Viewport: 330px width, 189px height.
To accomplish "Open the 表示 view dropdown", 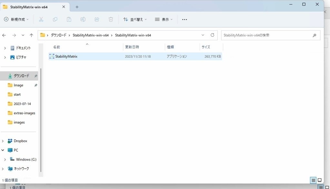I will 164,19.
